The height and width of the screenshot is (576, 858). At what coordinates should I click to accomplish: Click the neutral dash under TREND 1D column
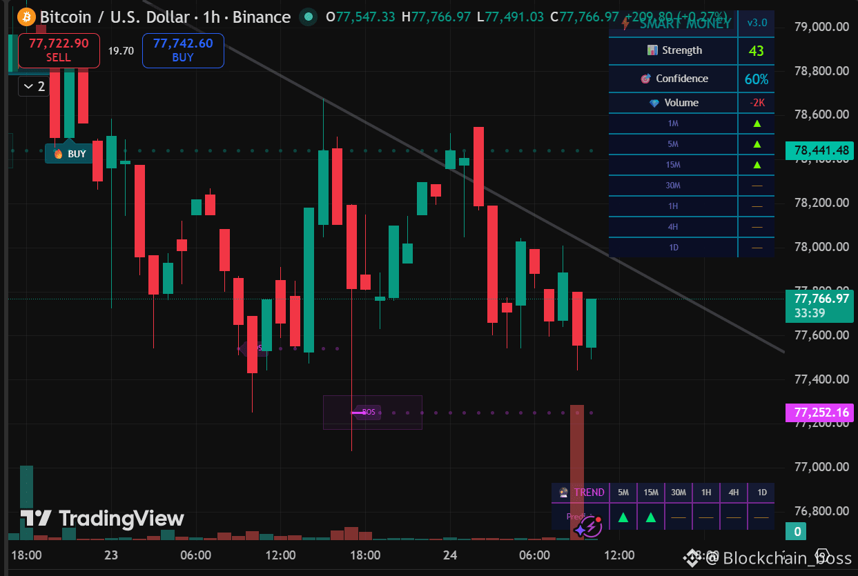click(761, 517)
